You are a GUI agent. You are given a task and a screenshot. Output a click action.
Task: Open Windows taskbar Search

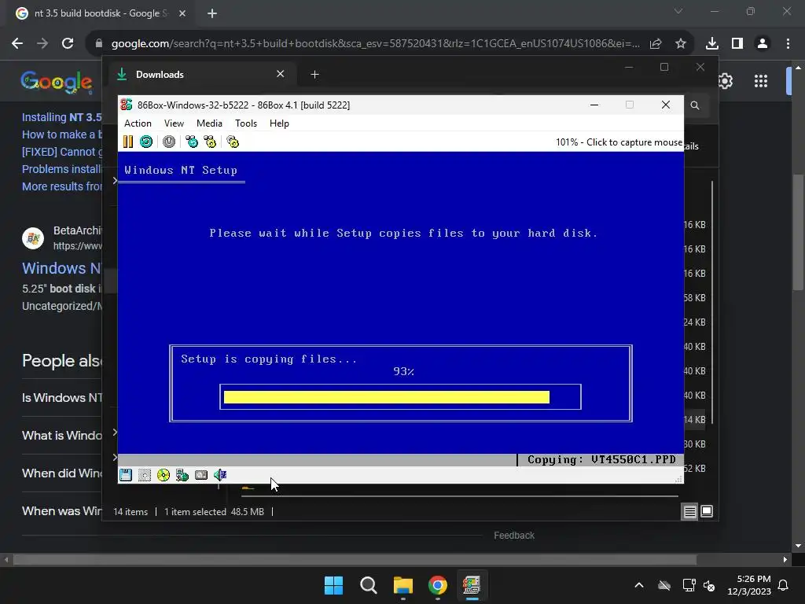coord(369,585)
